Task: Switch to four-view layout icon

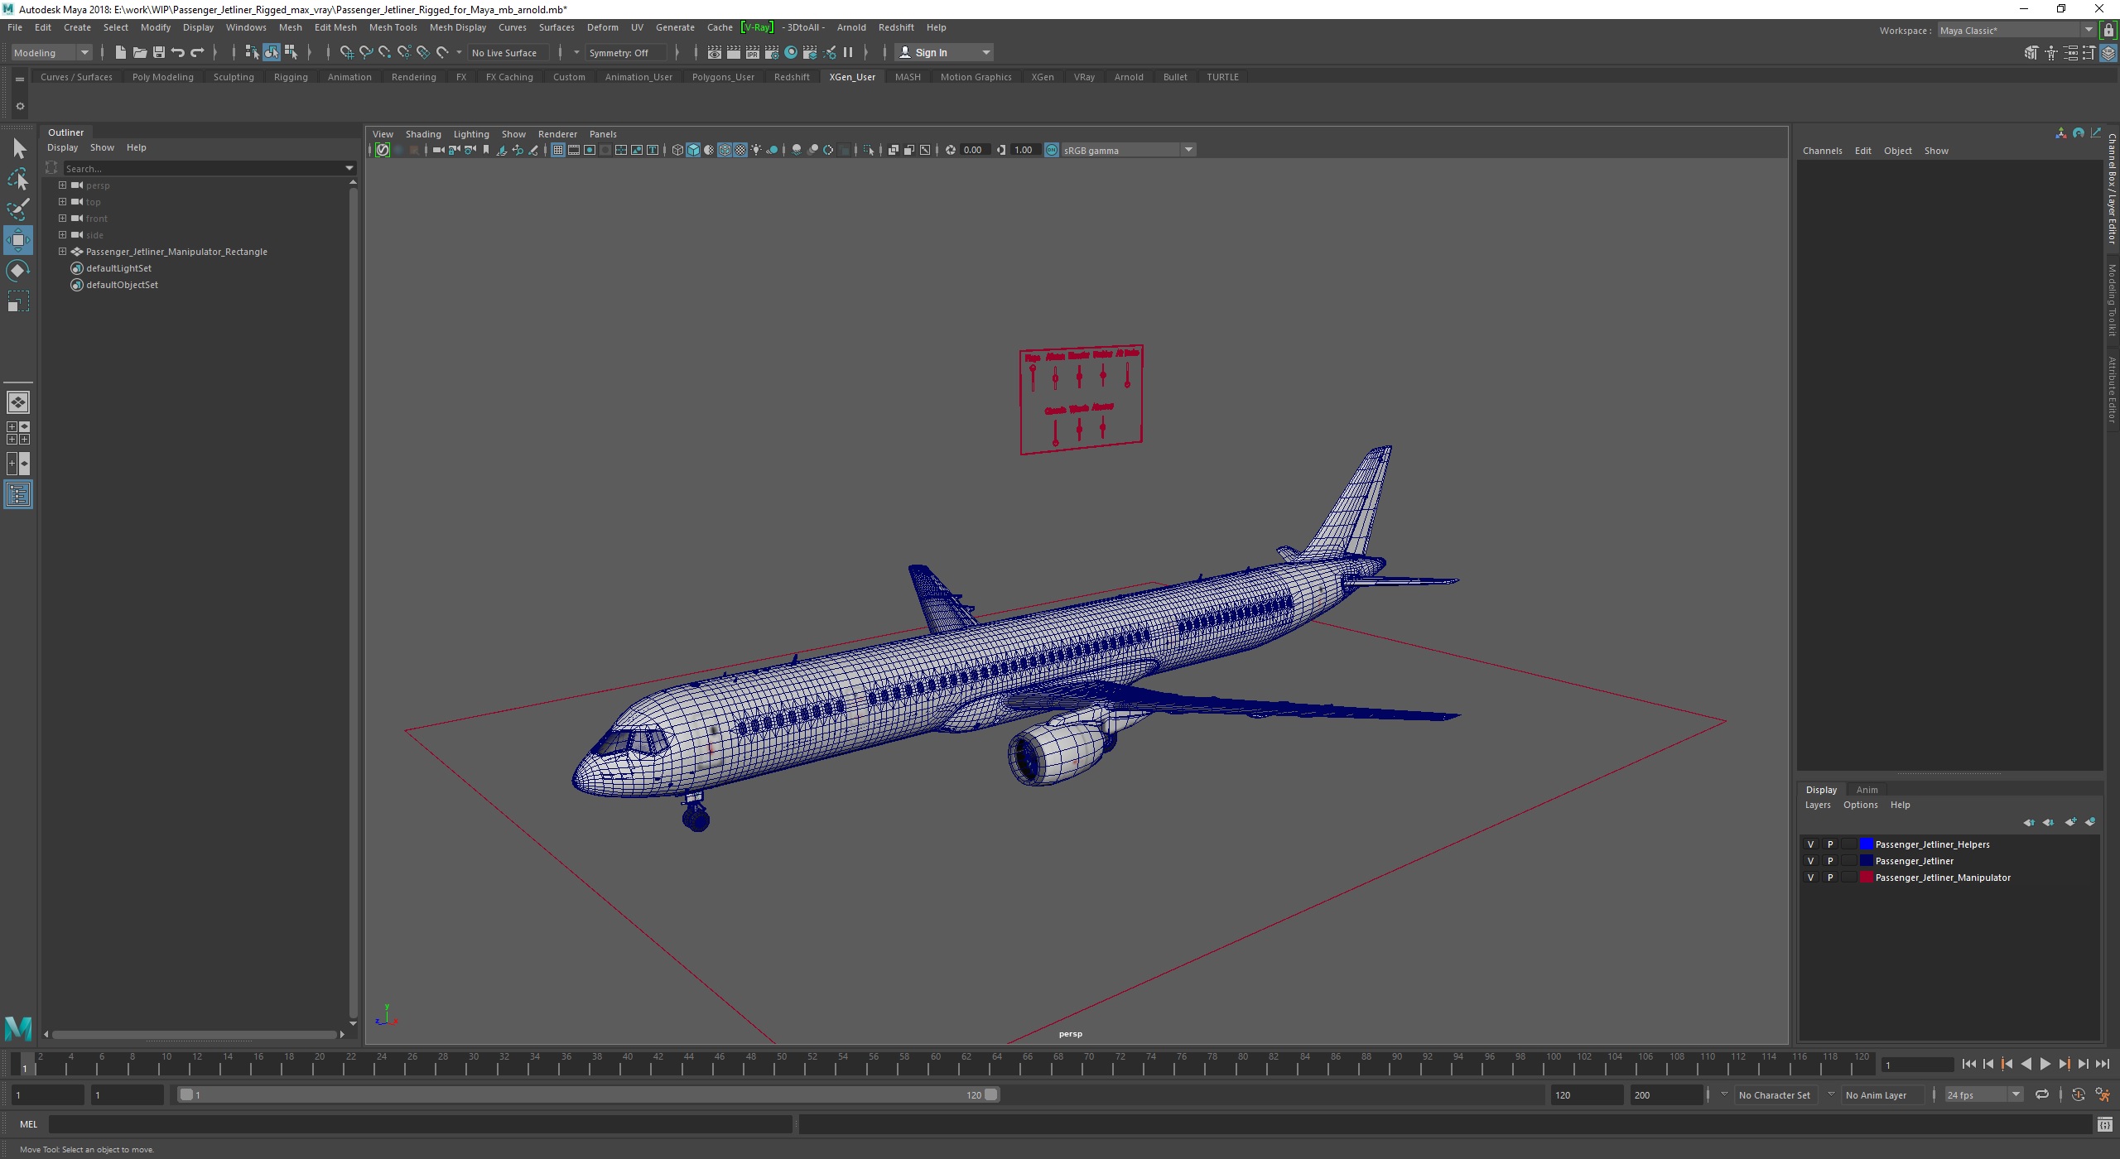Action: click(x=18, y=433)
